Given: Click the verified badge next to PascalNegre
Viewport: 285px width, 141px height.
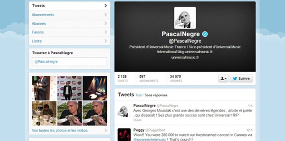Looking at the screenshot, I should click(205, 34).
